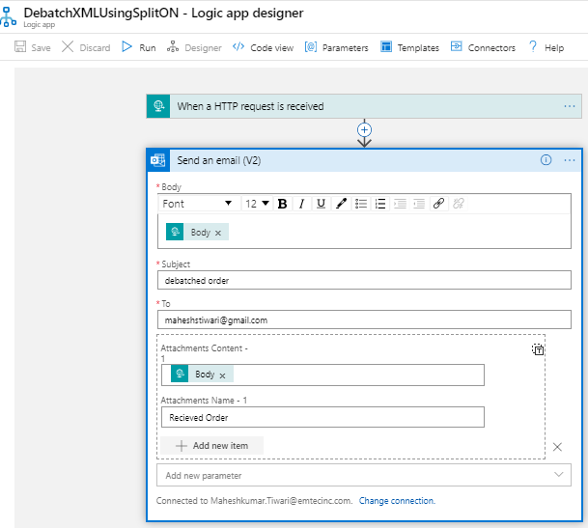Toggle bold formatting
Screen dimensions: 588x528
coord(282,204)
